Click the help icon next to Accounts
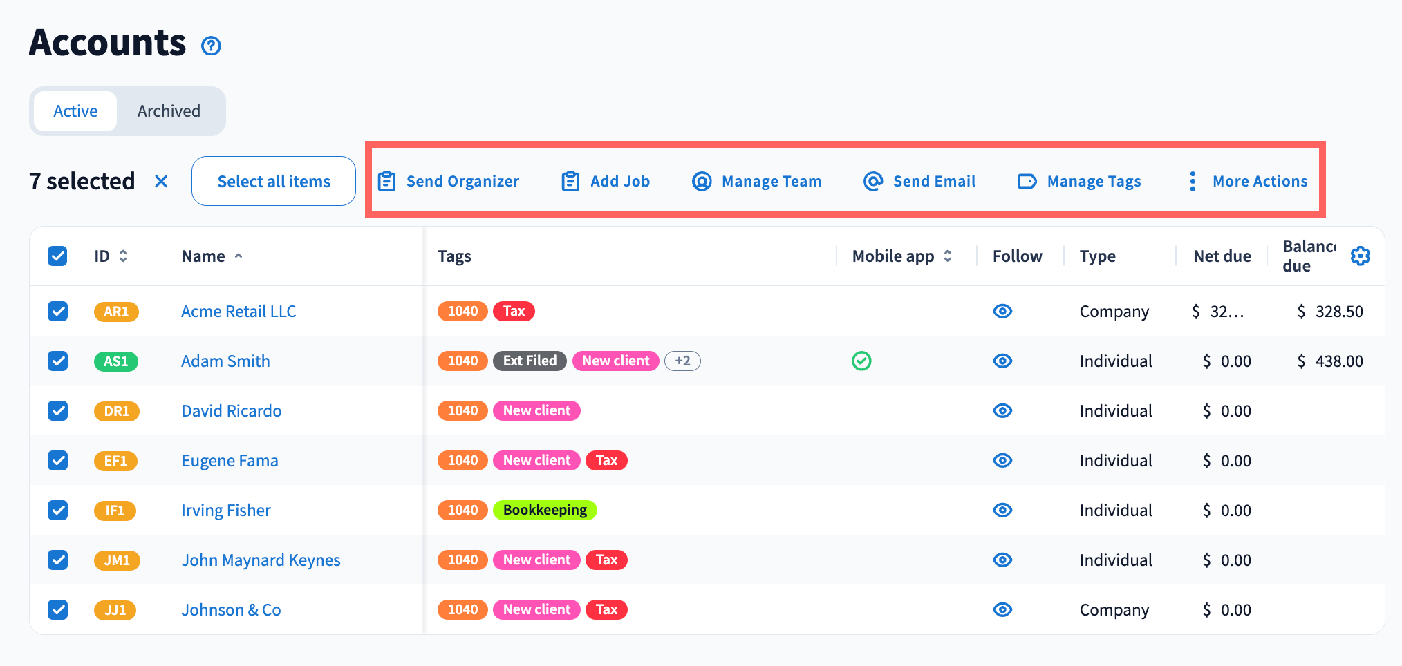The image size is (1402, 666). pyautogui.click(x=211, y=46)
